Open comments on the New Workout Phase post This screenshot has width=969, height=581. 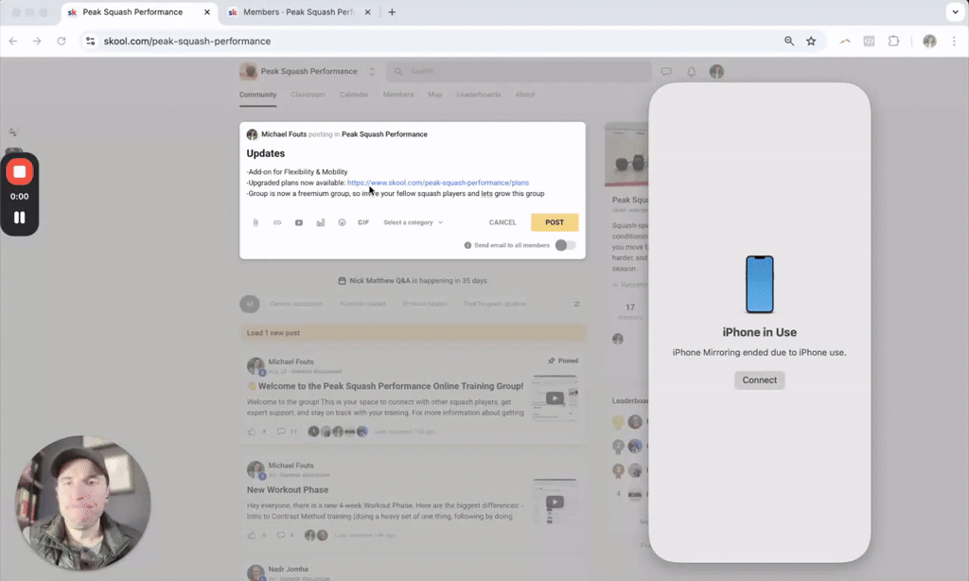click(281, 536)
